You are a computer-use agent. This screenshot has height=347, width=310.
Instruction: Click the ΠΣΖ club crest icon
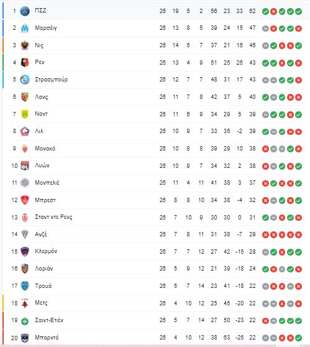pos(25,11)
